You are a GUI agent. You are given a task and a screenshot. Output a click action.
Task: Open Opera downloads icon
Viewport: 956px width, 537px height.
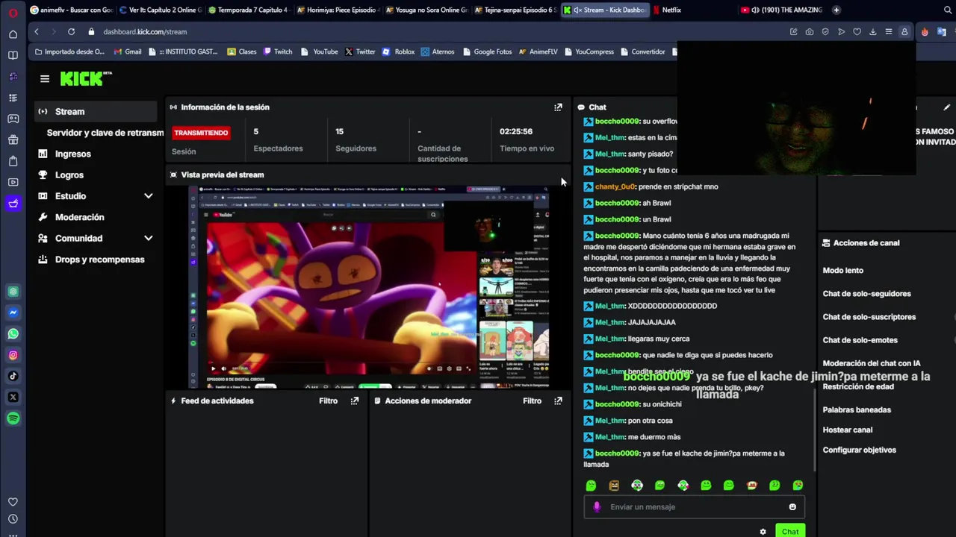point(872,32)
